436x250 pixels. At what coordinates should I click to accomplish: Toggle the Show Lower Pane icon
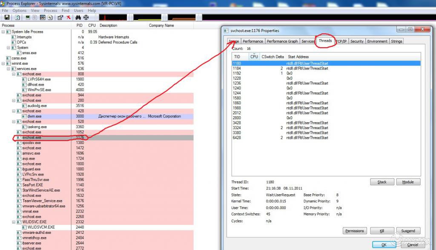(x=43, y=17)
